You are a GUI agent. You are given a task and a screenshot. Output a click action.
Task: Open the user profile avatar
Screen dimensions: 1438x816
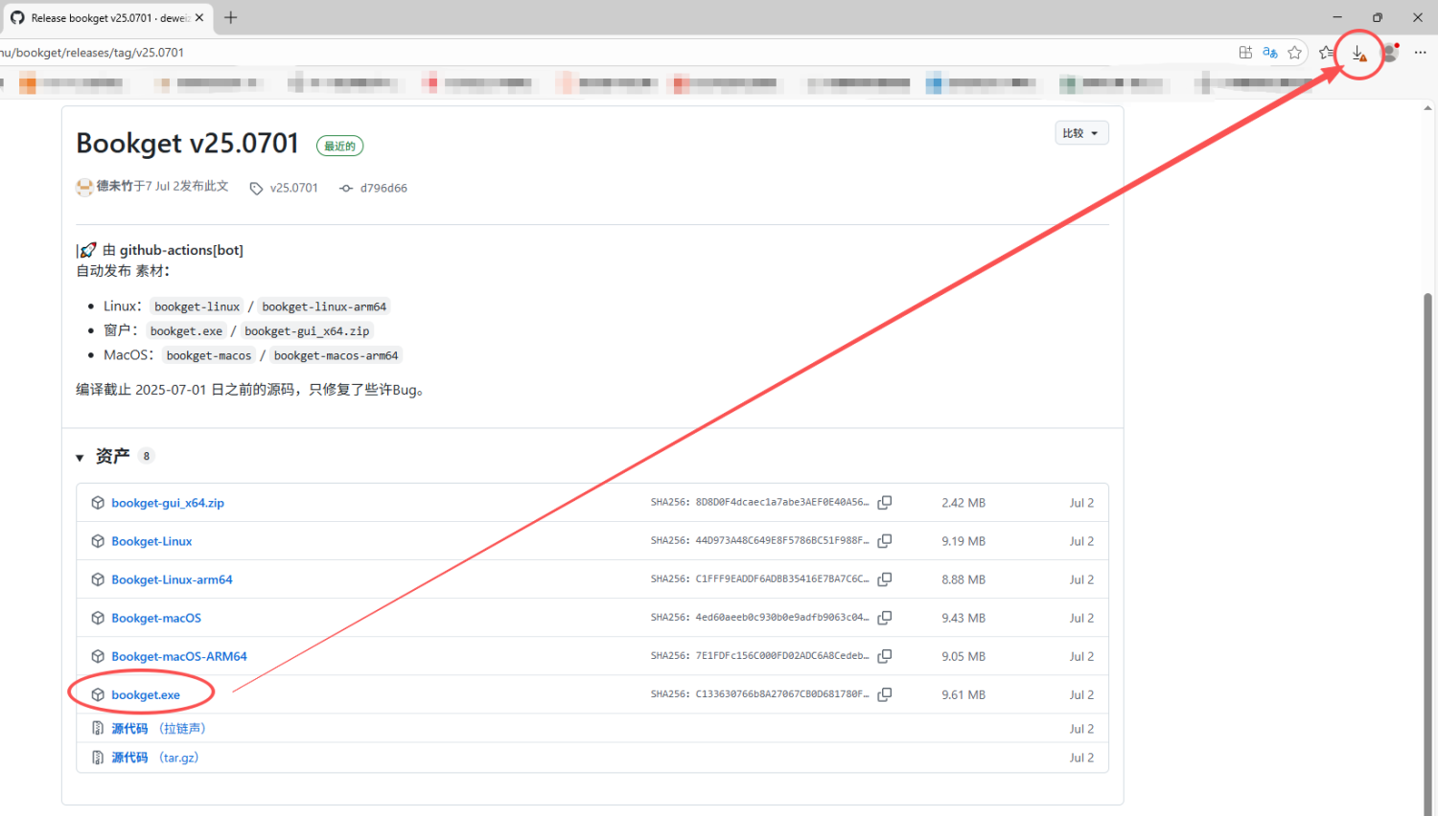point(1390,53)
